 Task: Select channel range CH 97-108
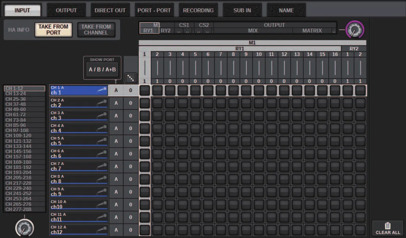(25, 130)
